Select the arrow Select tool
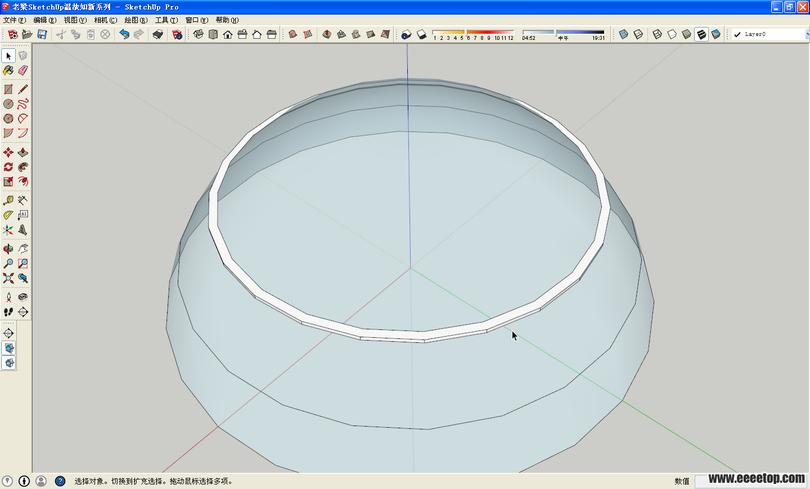Screen dimensions: 810x489 (8, 56)
